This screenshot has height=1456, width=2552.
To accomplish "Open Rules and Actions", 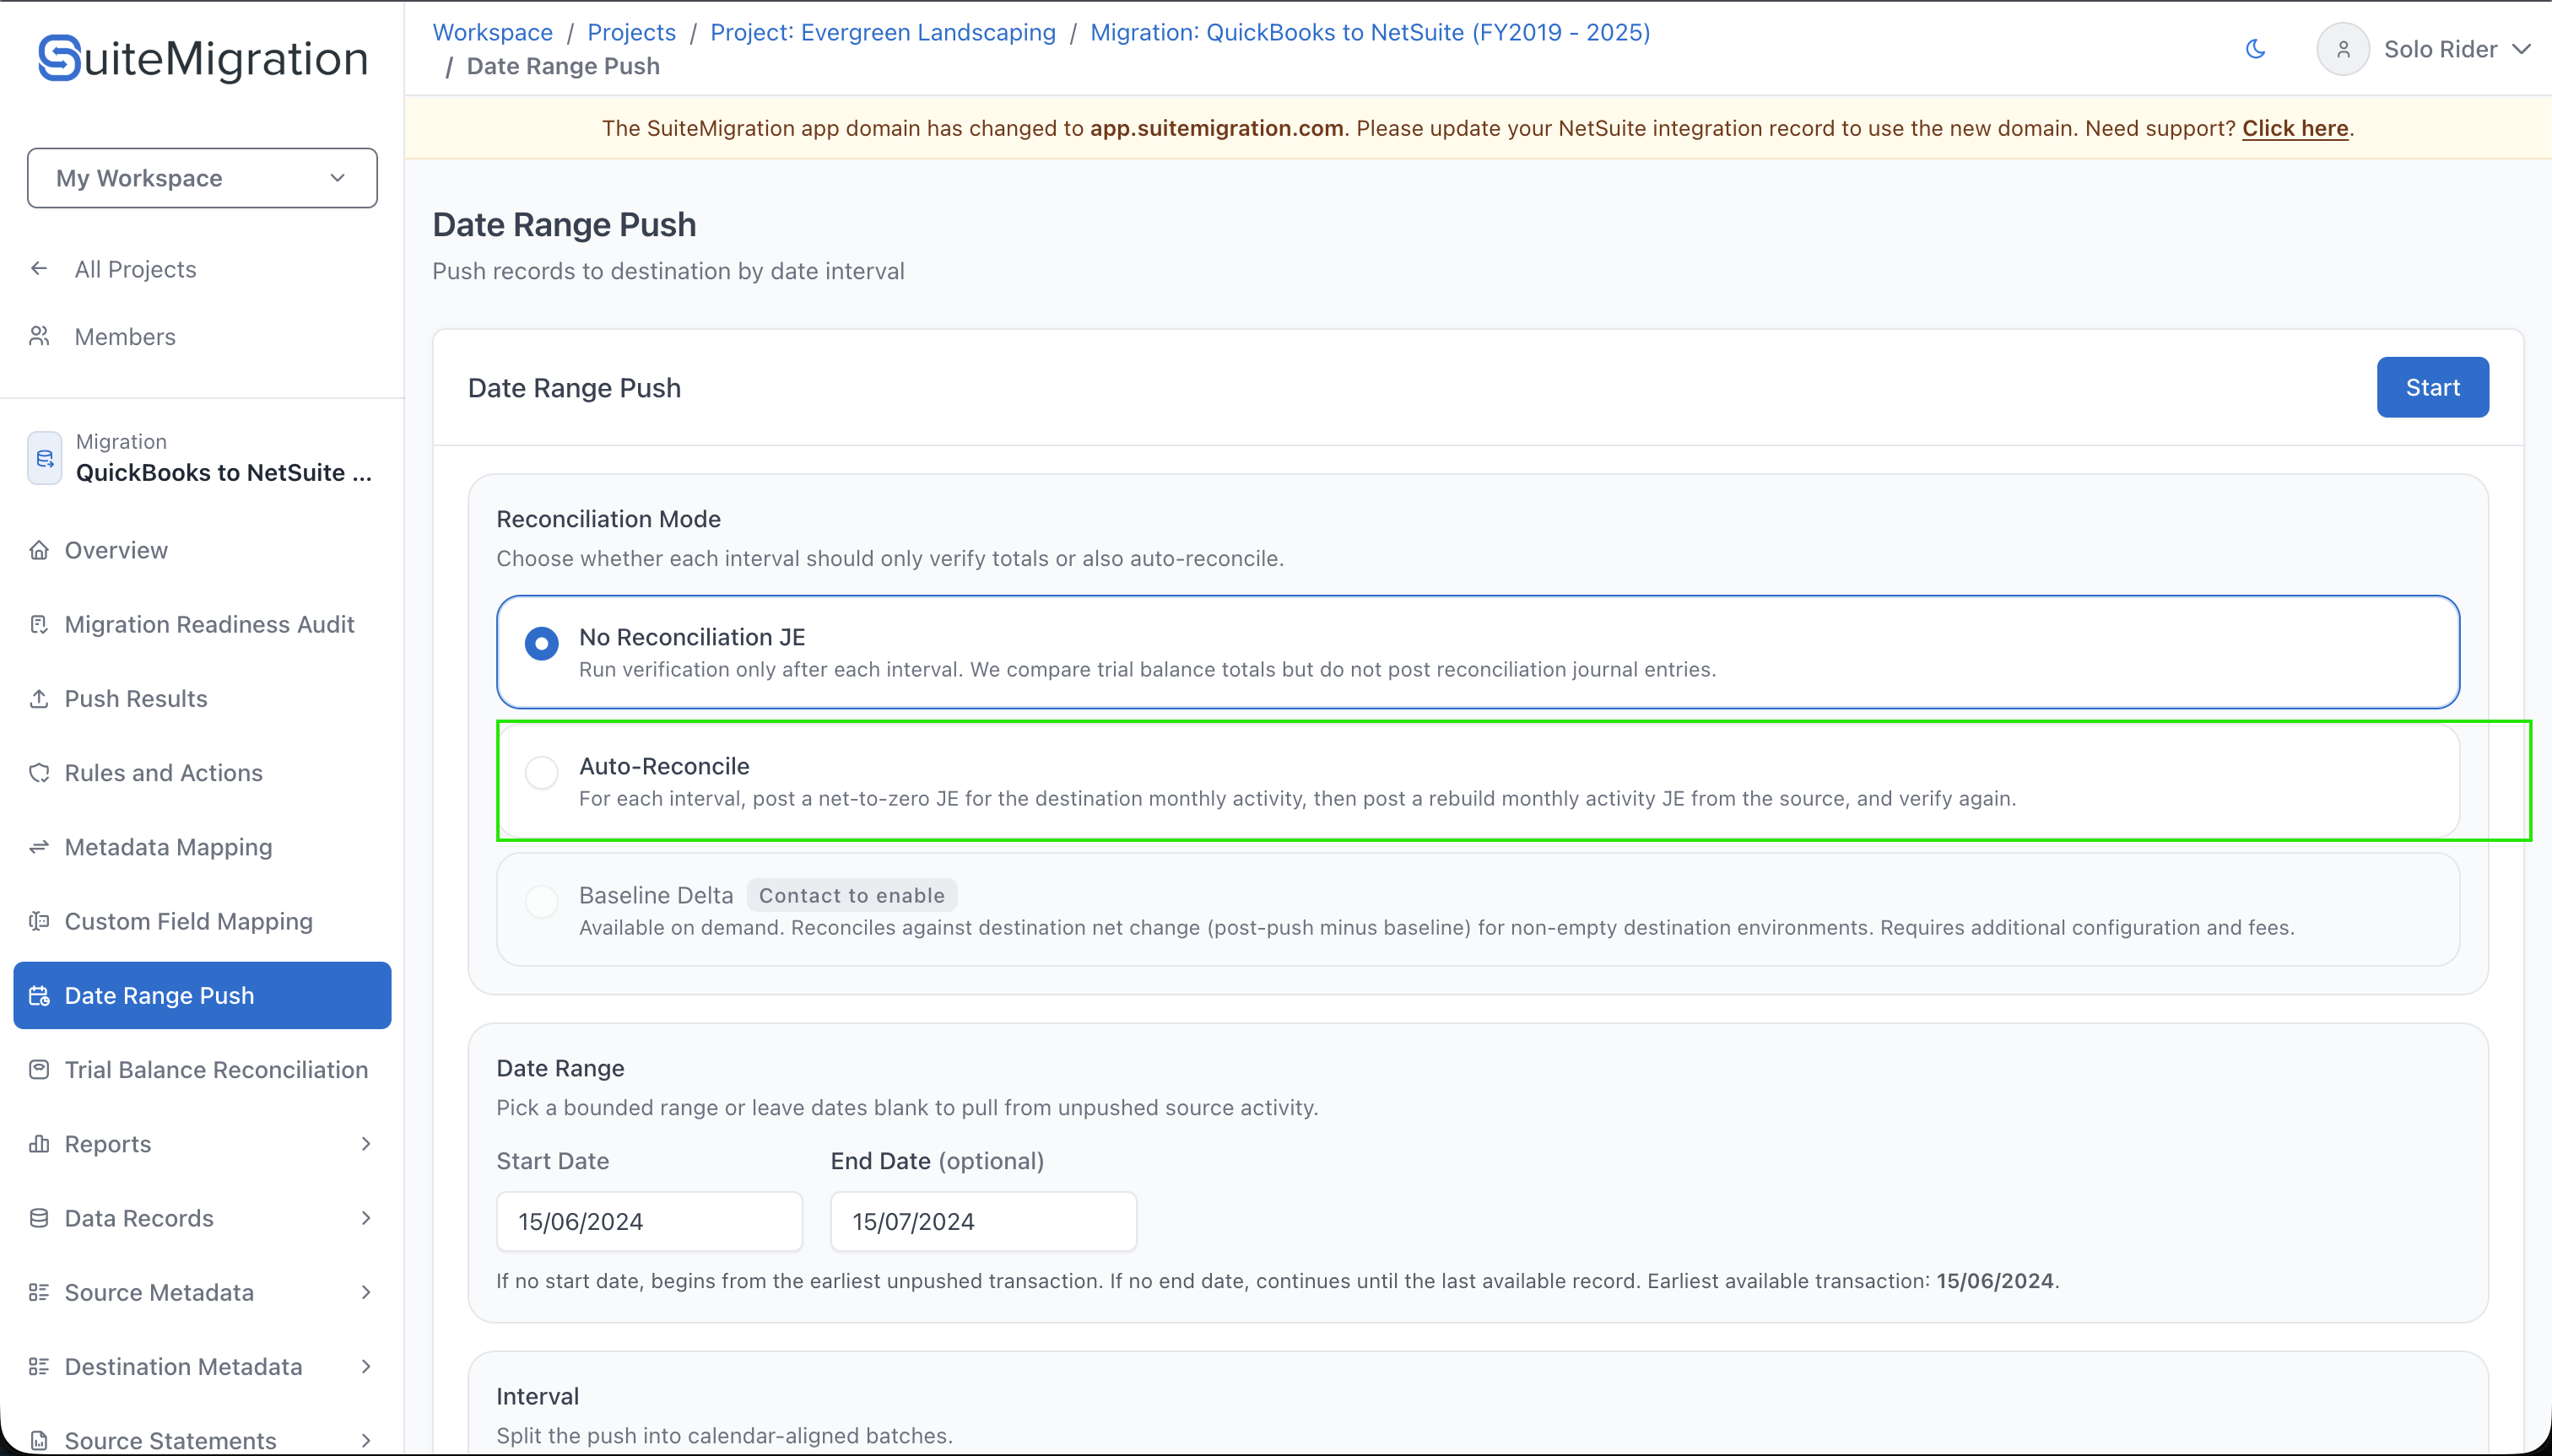I will click(x=202, y=772).
